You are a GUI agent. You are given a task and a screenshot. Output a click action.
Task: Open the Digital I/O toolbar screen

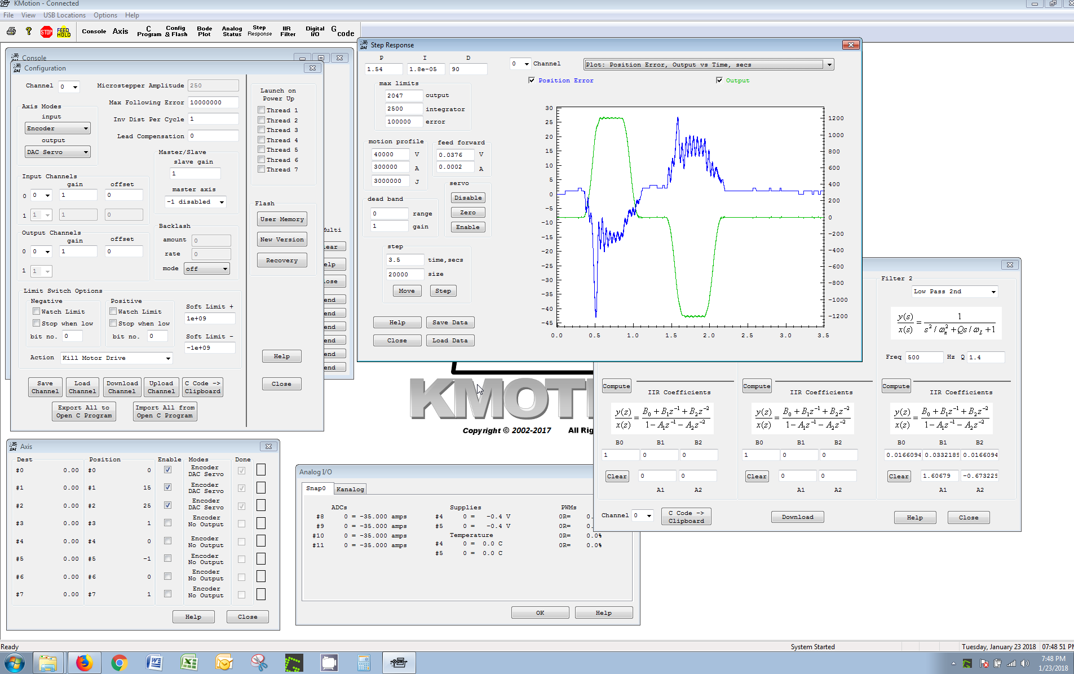(x=315, y=32)
